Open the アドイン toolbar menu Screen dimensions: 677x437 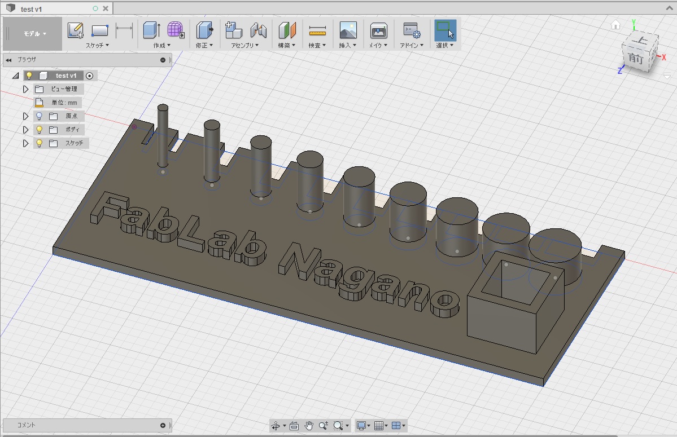coord(412,45)
